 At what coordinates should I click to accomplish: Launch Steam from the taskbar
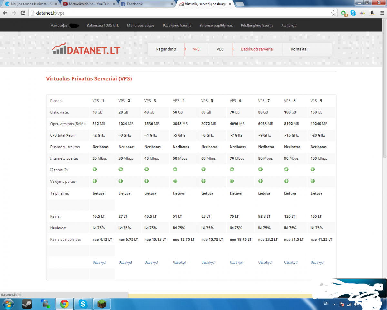tap(27, 304)
